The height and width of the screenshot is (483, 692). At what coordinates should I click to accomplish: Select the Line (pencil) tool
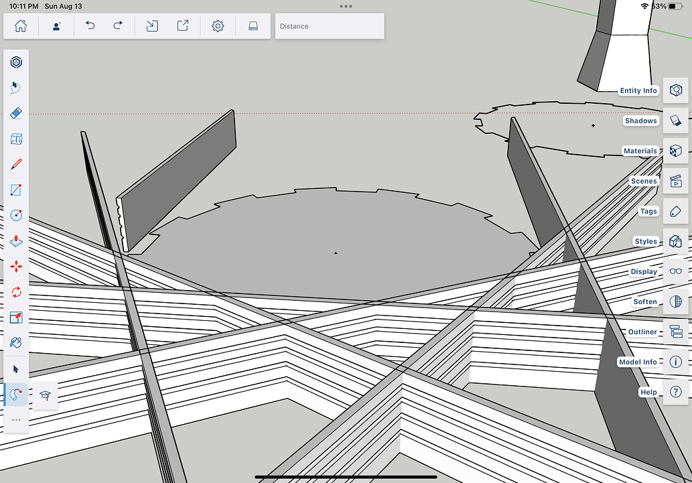tap(15, 164)
